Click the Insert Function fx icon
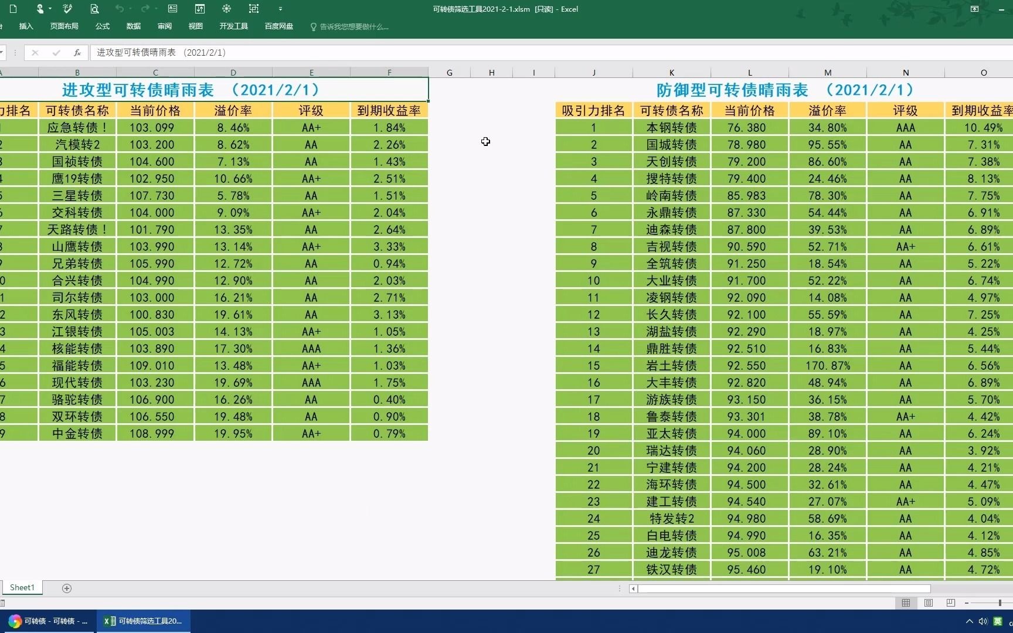 point(77,53)
